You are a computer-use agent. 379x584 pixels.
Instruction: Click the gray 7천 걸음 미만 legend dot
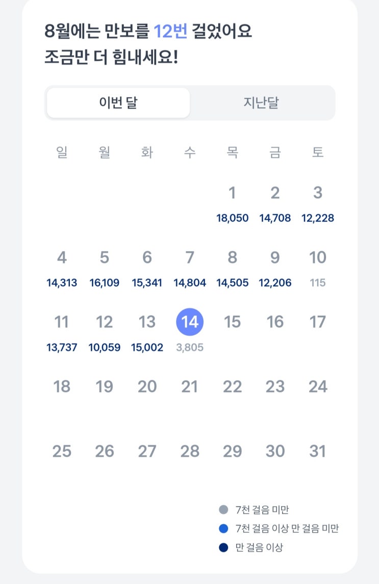223,509
